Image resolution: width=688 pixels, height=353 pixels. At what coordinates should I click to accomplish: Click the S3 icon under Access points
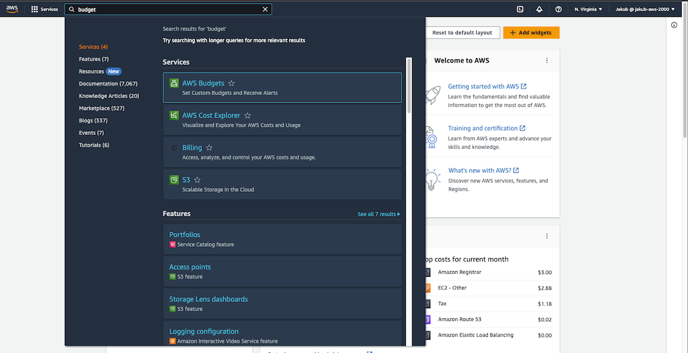click(173, 277)
